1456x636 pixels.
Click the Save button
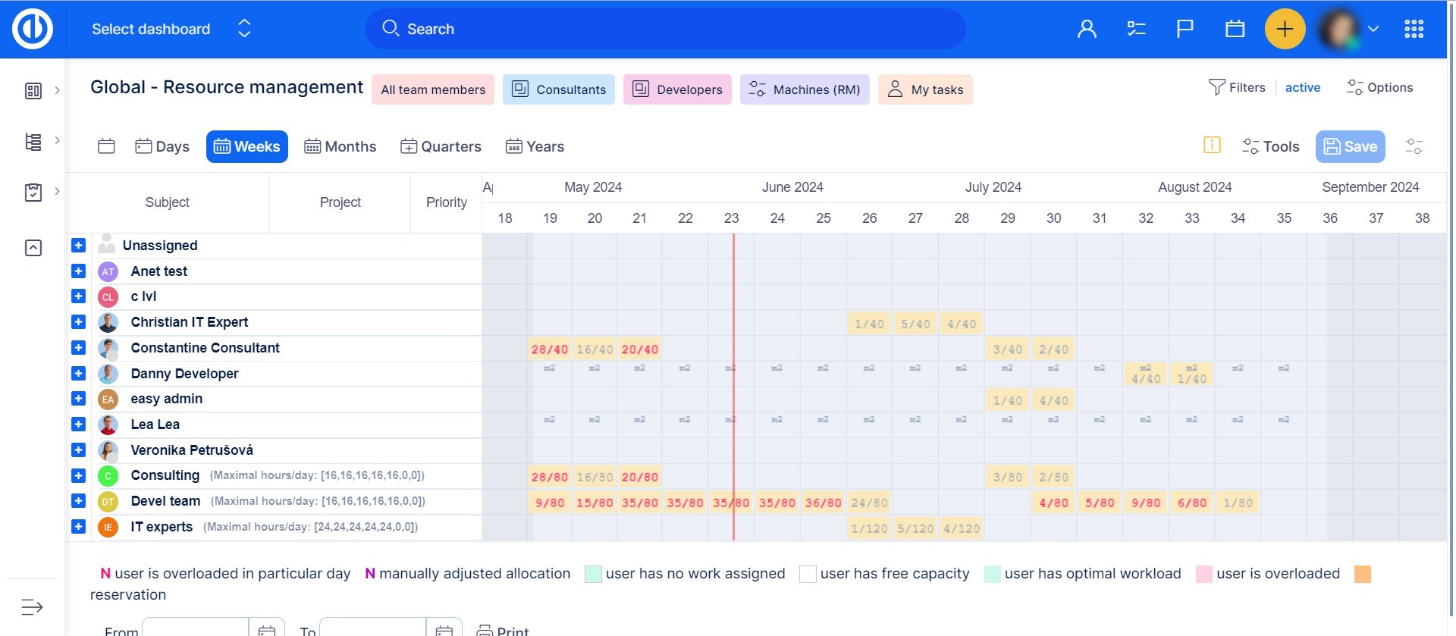click(x=1350, y=147)
